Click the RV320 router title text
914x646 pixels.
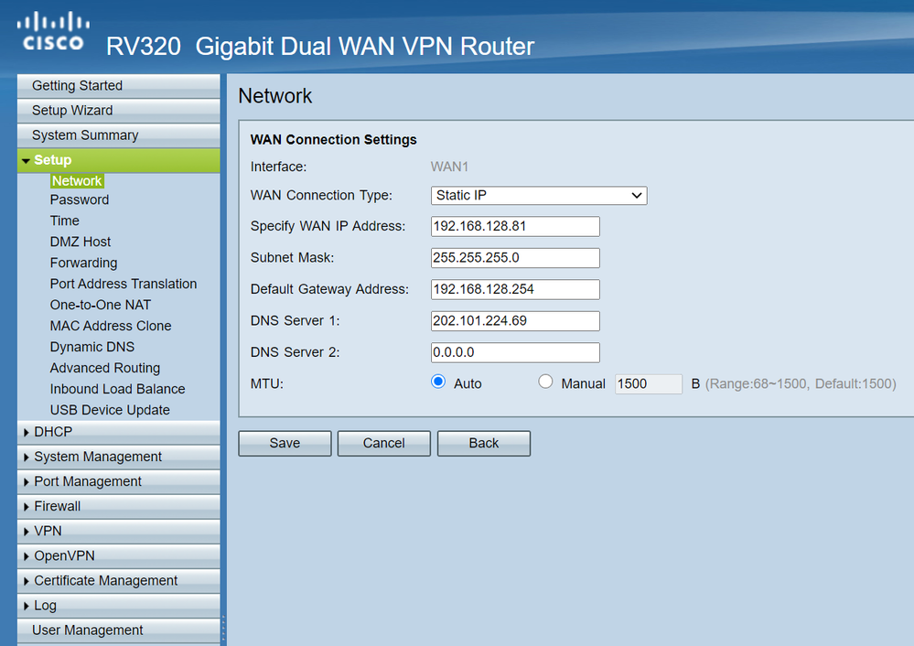[320, 47]
